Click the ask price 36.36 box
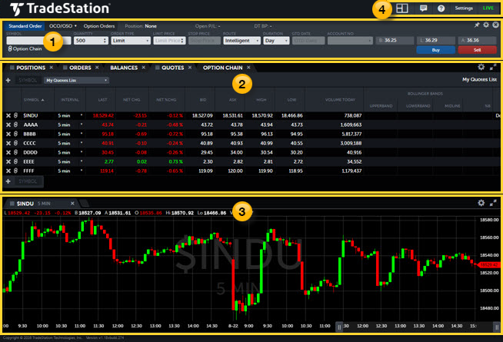The image size is (503, 342). click(477, 41)
